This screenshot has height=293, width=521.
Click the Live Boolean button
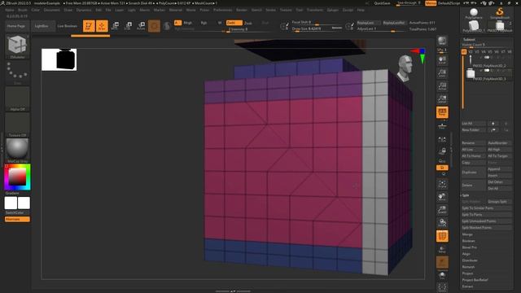68,26
